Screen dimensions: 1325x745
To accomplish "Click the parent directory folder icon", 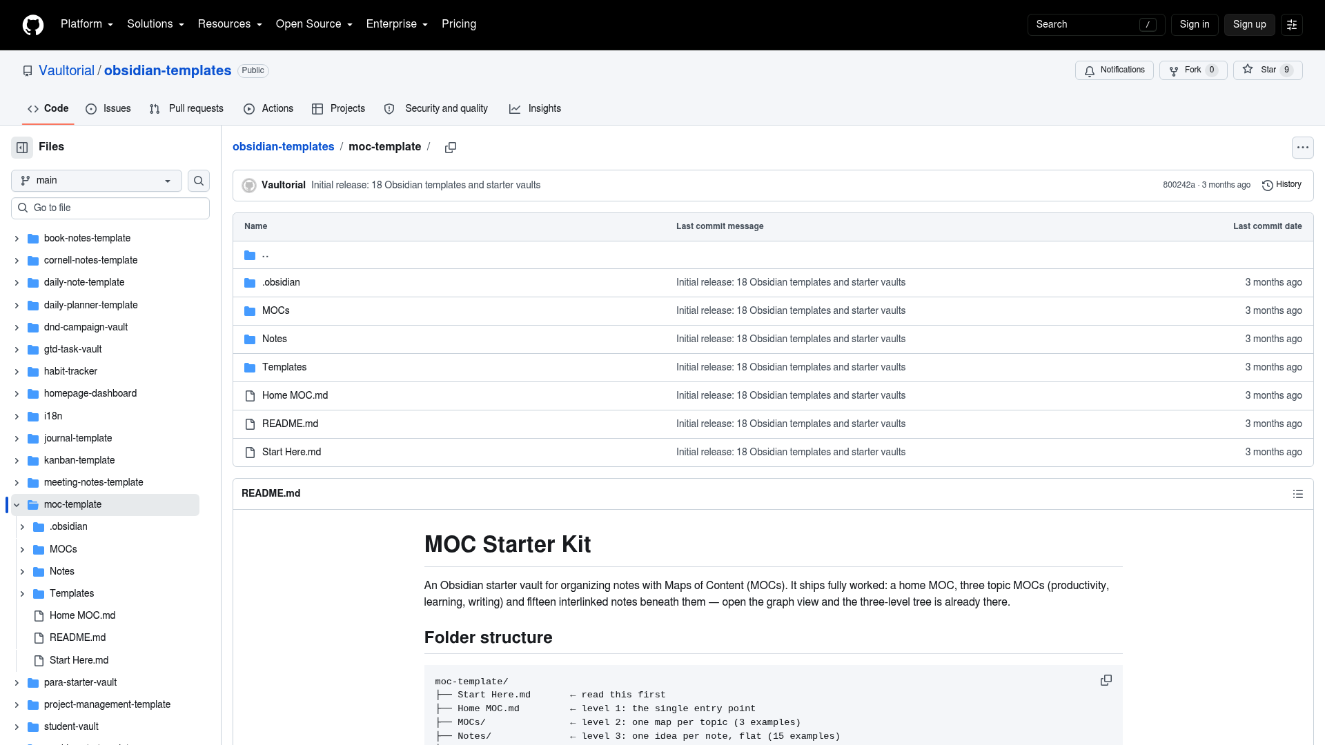I will [x=250, y=255].
